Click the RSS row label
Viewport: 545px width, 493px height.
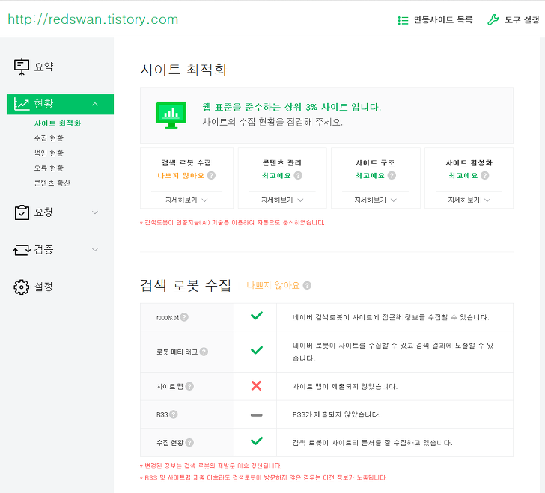click(x=162, y=415)
